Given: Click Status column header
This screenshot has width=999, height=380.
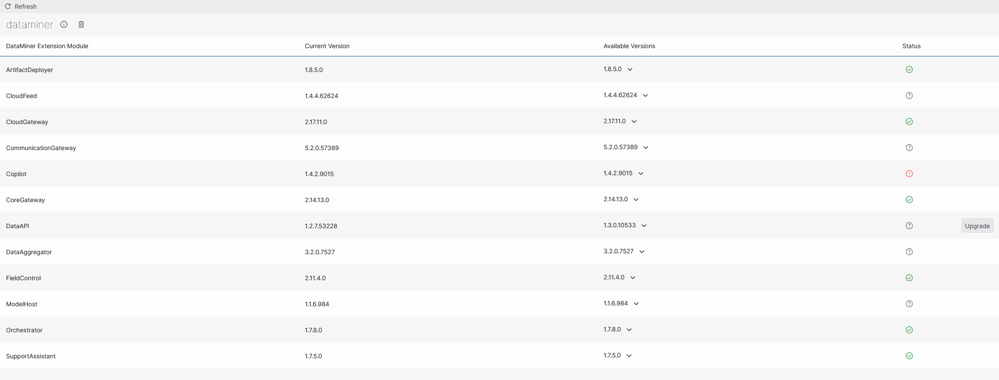Looking at the screenshot, I should [x=911, y=46].
